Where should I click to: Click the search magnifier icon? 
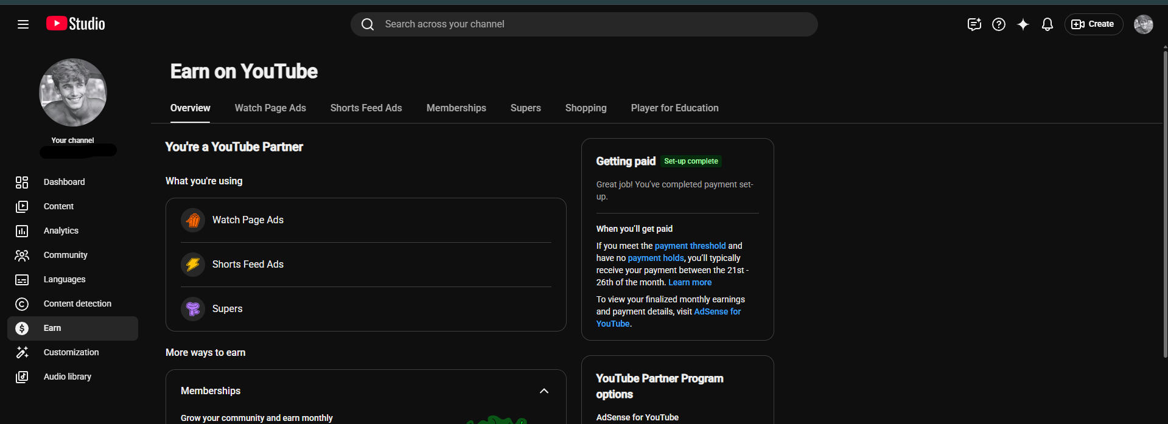pos(368,24)
